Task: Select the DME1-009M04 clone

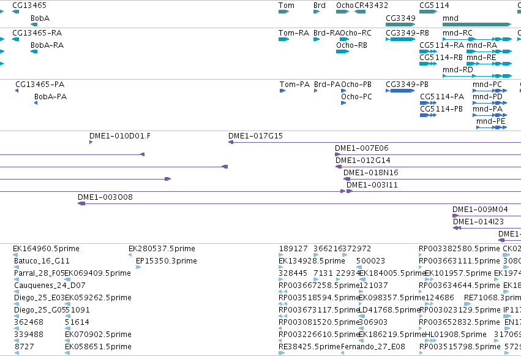Action: 487,216
